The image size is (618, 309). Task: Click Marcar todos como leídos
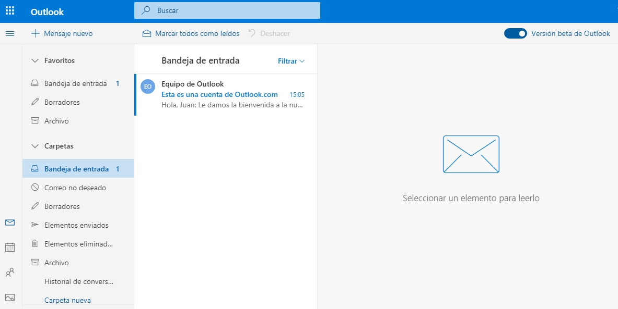point(191,33)
